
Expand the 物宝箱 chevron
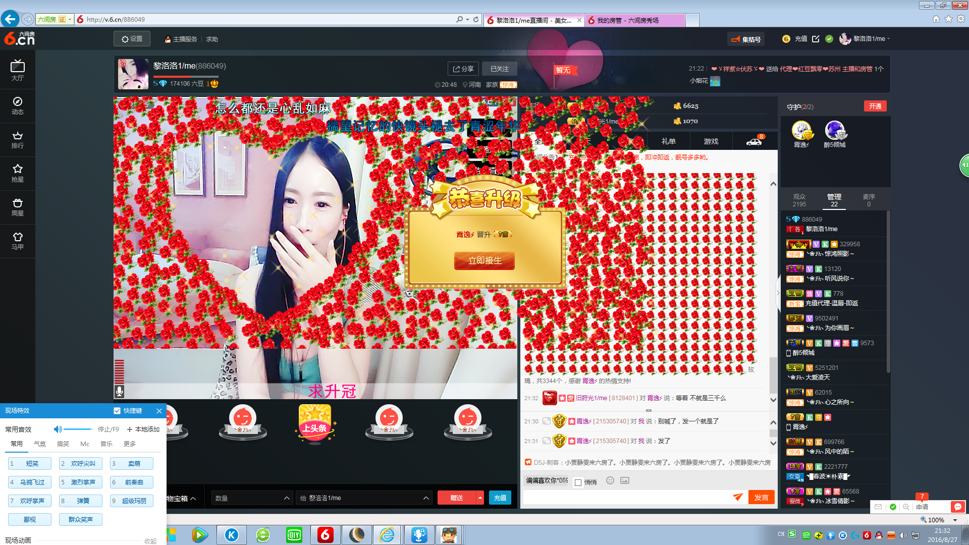point(193,499)
